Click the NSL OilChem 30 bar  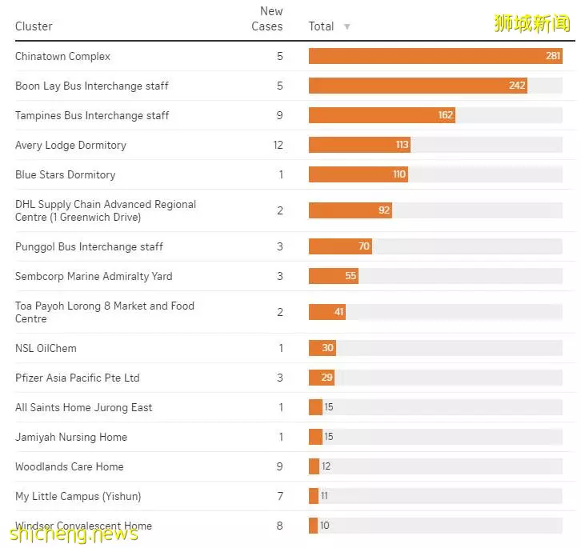[323, 348]
